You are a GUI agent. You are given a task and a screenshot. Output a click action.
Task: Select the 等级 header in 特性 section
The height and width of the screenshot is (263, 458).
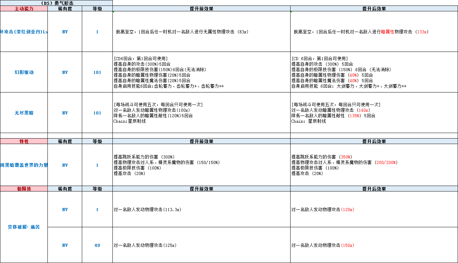97,141
